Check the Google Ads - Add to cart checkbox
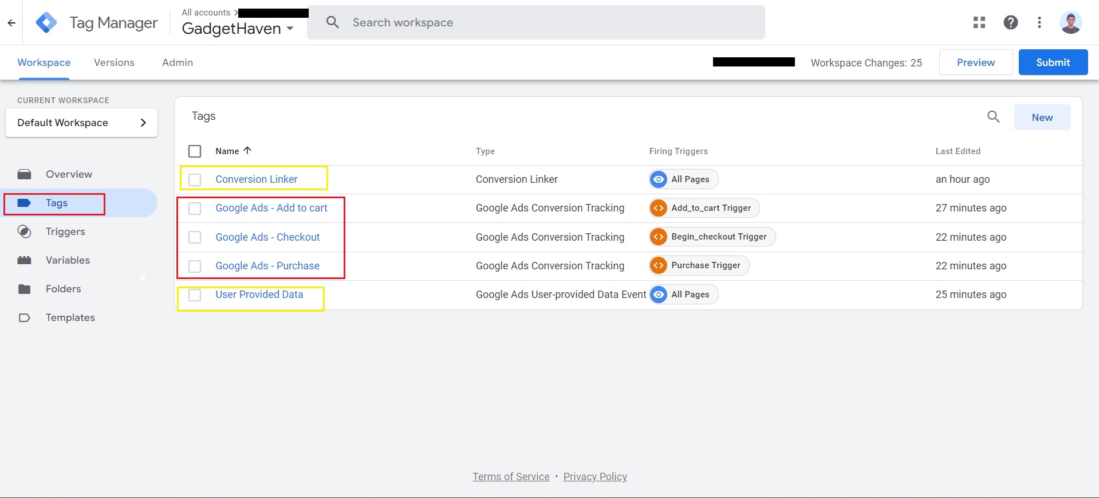Image resolution: width=1099 pixels, height=498 pixels. click(x=195, y=208)
